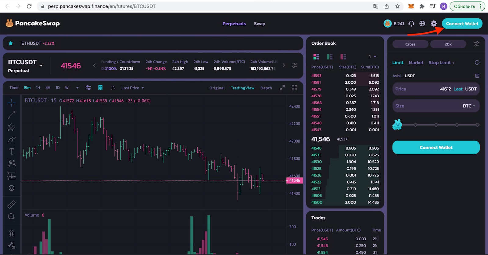Image resolution: width=488 pixels, height=255 pixels.
Task: Open ticker stats settings sliders icon
Action: pos(294,65)
